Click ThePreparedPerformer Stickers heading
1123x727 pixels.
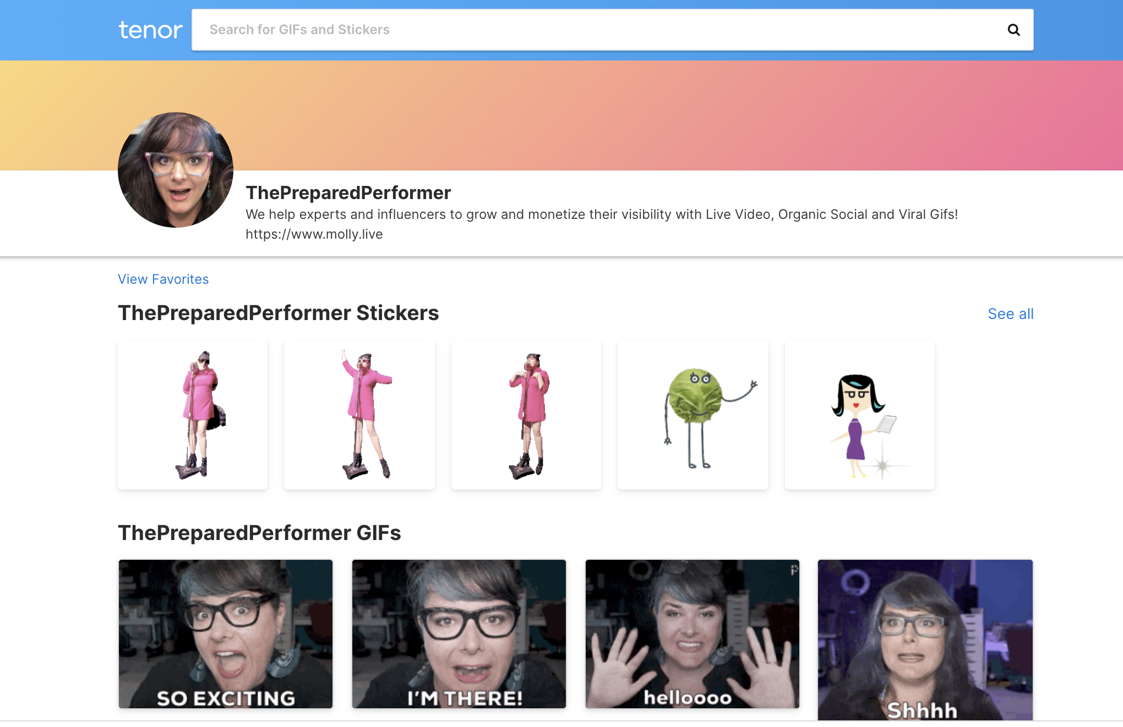[x=278, y=313]
